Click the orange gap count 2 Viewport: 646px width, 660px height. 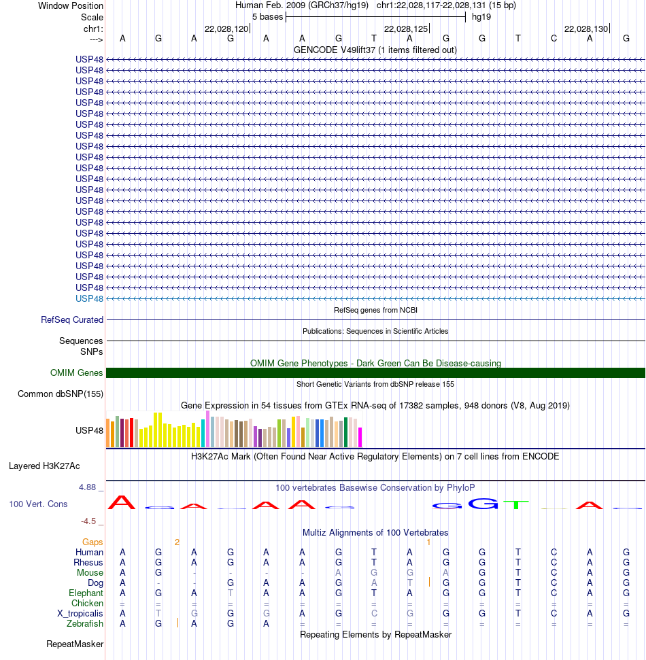click(177, 542)
